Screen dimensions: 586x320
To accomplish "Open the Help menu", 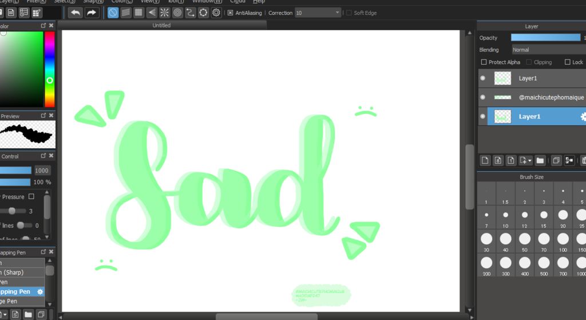I will click(259, 2).
